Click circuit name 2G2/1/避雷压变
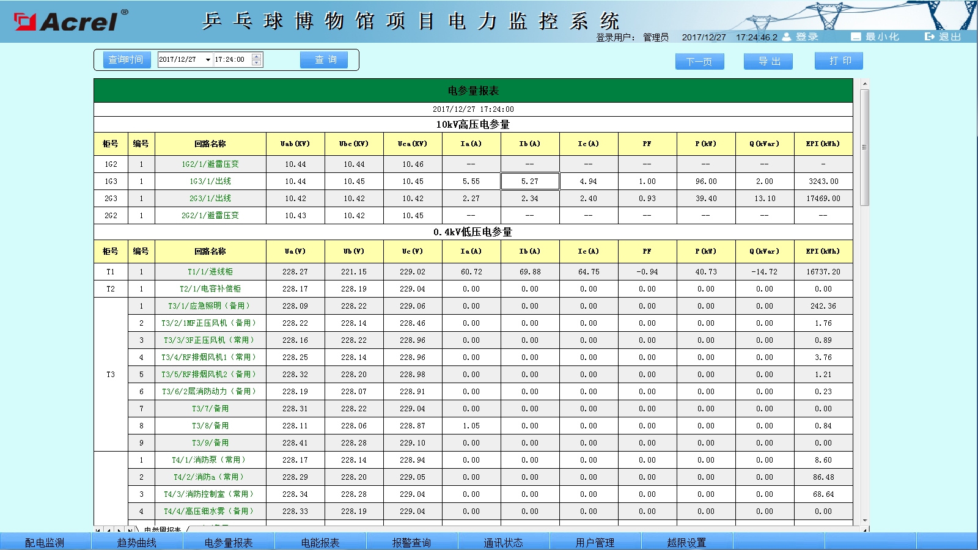Screen dimensions: 978x550 210,215
